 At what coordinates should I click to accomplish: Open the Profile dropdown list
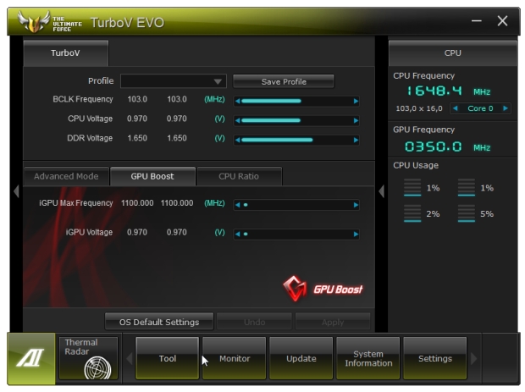174,81
